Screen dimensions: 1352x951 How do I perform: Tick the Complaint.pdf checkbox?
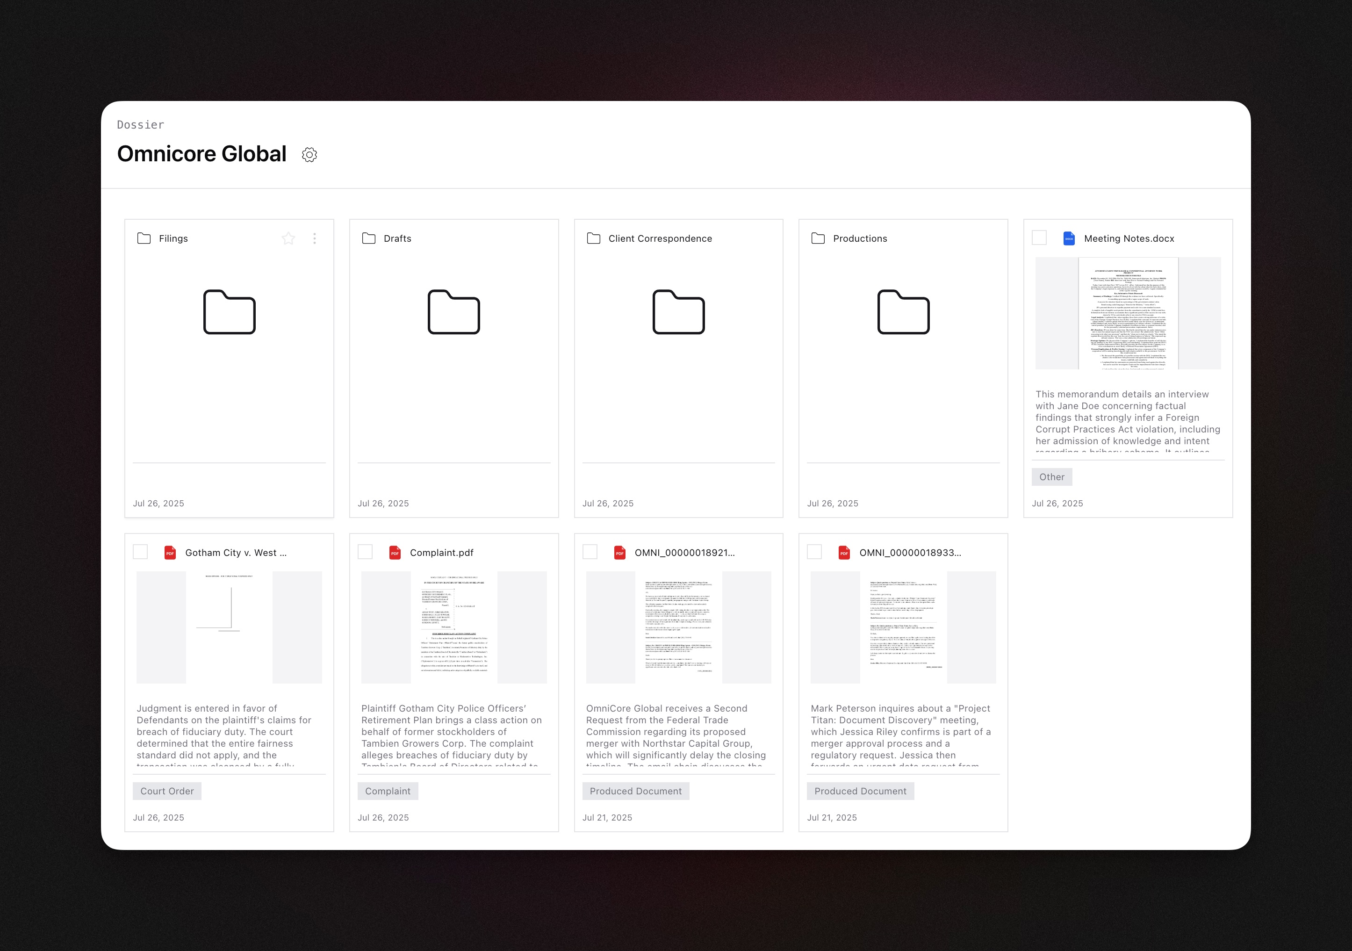point(365,552)
